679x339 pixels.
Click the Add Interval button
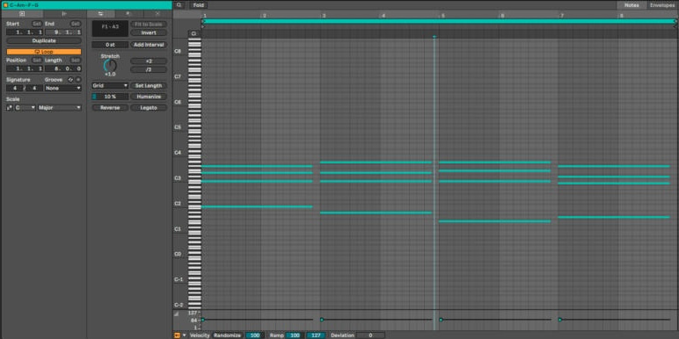[x=149, y=45]
